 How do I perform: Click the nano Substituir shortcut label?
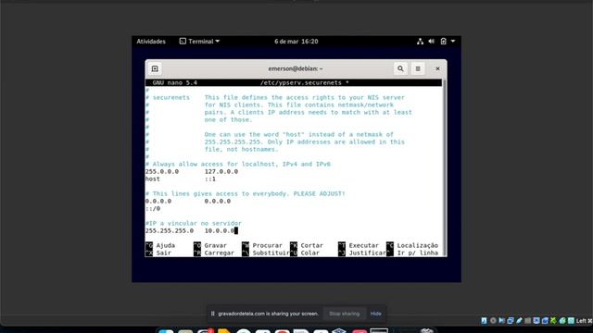click(271, 253)
